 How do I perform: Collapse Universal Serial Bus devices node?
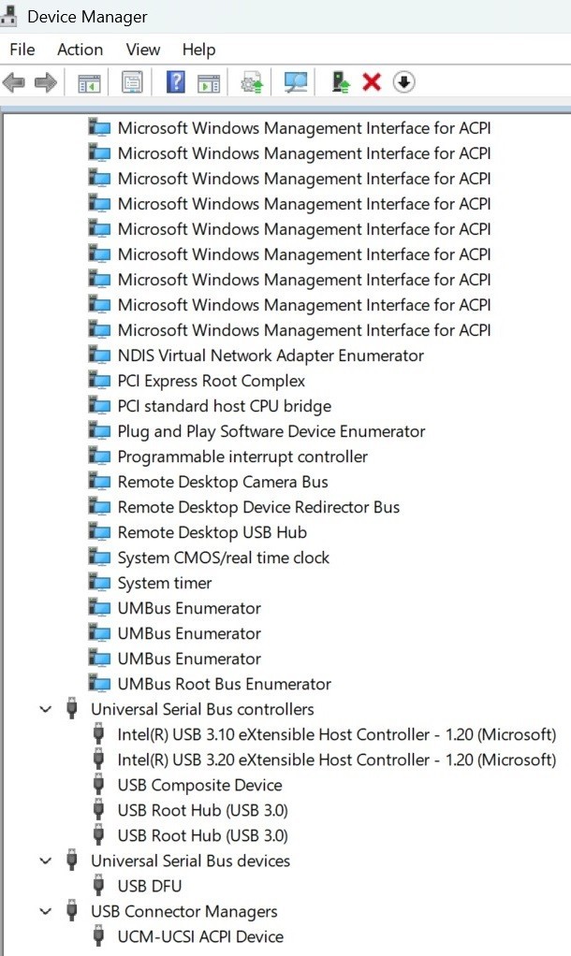(x=46, y=861)
